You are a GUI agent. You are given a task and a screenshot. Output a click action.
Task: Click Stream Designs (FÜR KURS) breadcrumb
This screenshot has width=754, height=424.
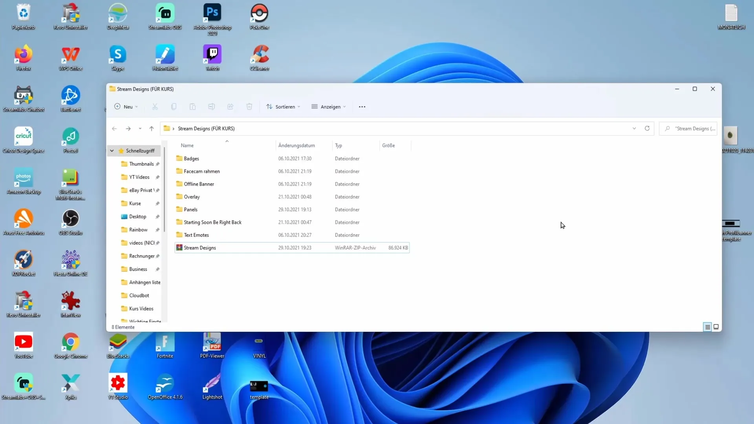206,128
